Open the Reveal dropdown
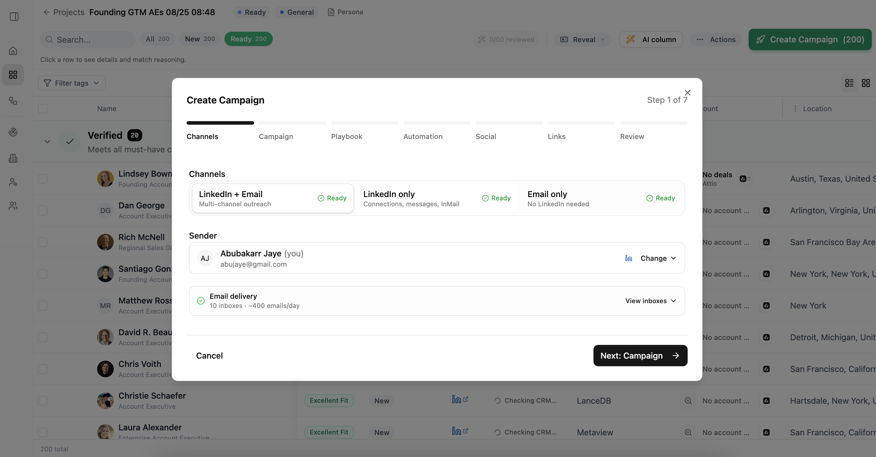Image resolution: width=876 pixels, height=457 pixels. pyautogui.click(x=583, y=39)
